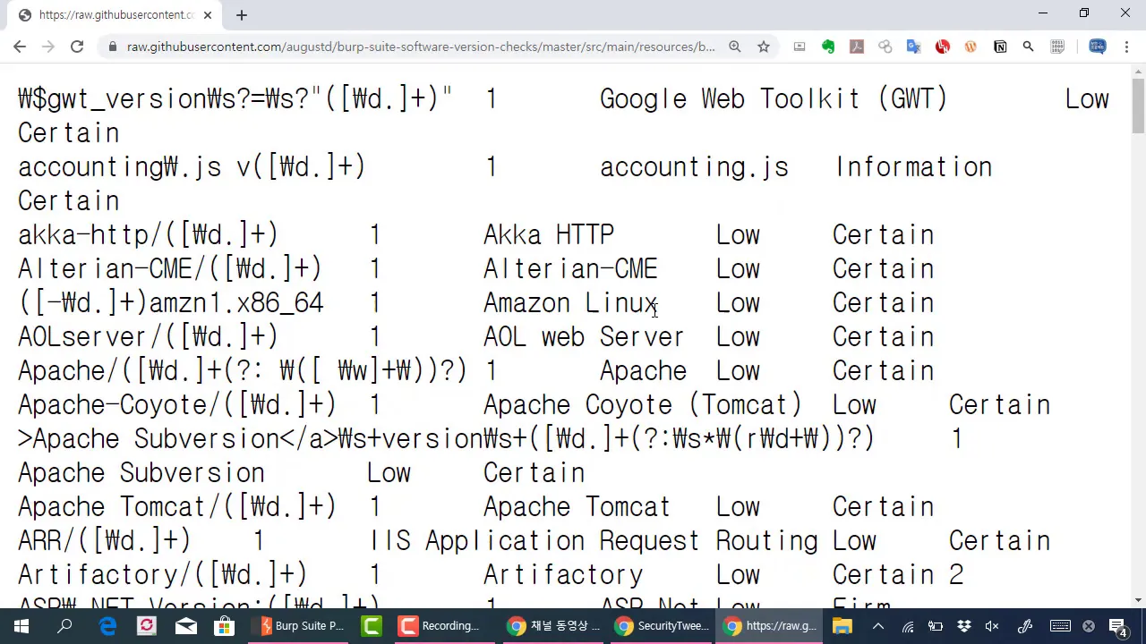Screen dimensions: 1146x644
Task: Open the Mail app in the taskbar
Action: (x=186, y=626)
